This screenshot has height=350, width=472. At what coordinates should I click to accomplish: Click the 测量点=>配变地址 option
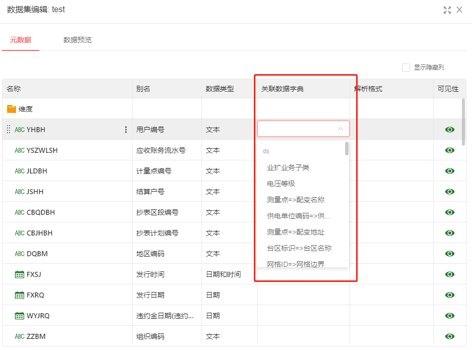point(296,232)
